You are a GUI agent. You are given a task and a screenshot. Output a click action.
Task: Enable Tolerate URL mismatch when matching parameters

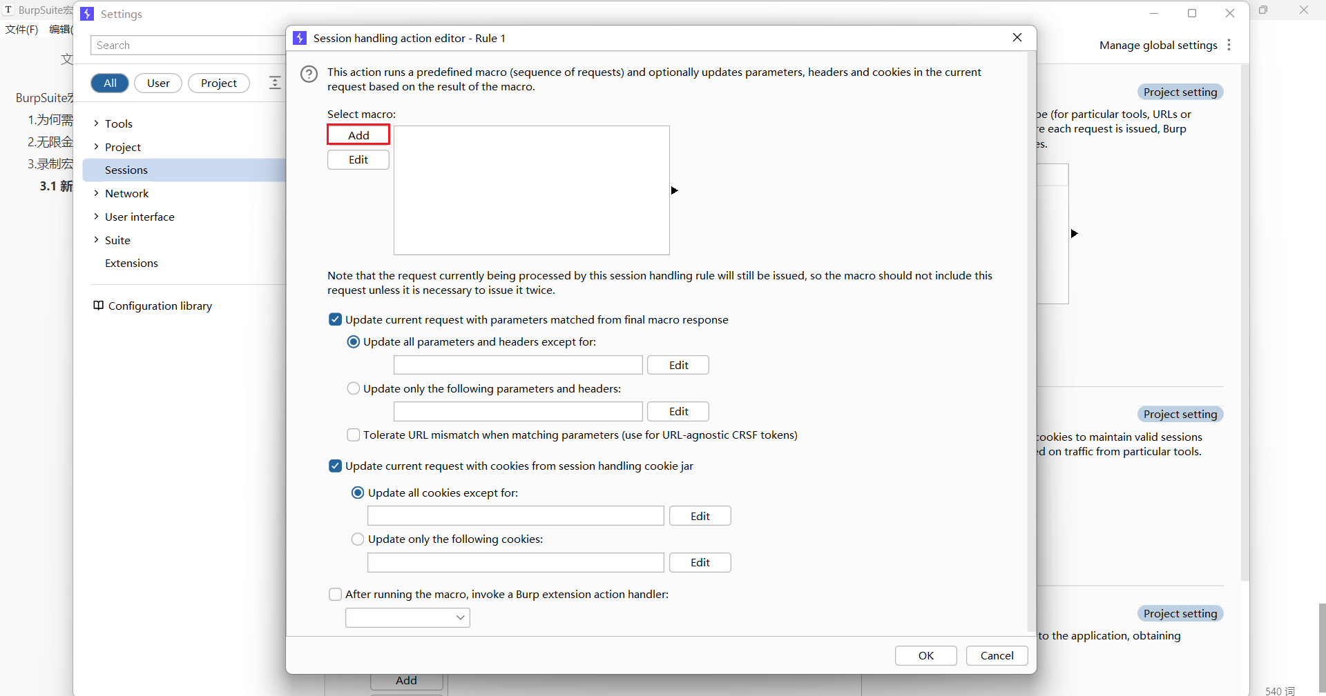353,435
